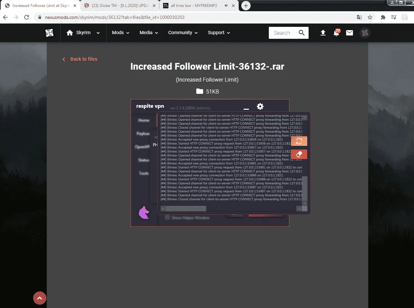The image size is (414, 308).
Task: Minimize the respite vpn window
Action: pos(246,108)
